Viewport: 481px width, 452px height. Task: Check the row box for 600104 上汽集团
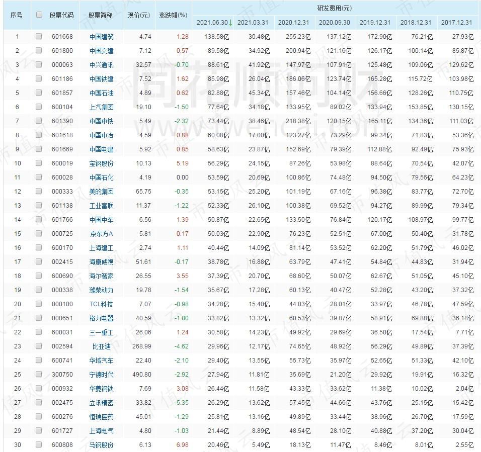pos(39,107)
